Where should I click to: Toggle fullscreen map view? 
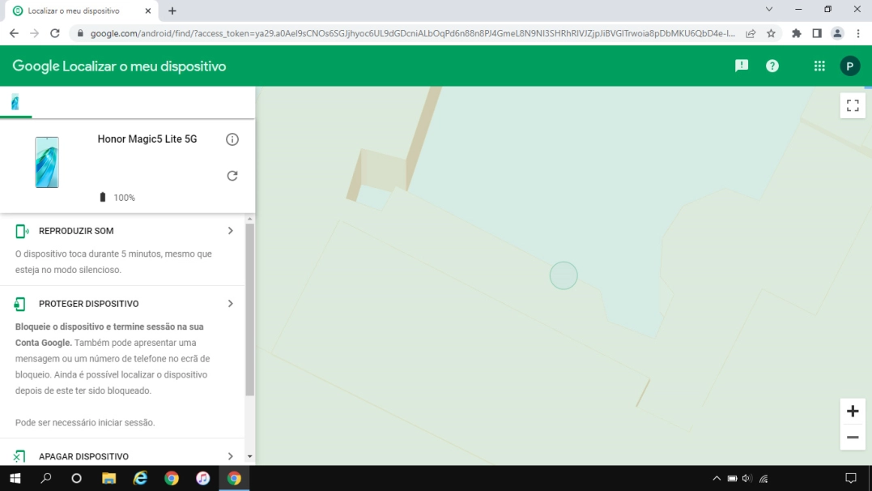pyautogui.click(x=853, y=105)
